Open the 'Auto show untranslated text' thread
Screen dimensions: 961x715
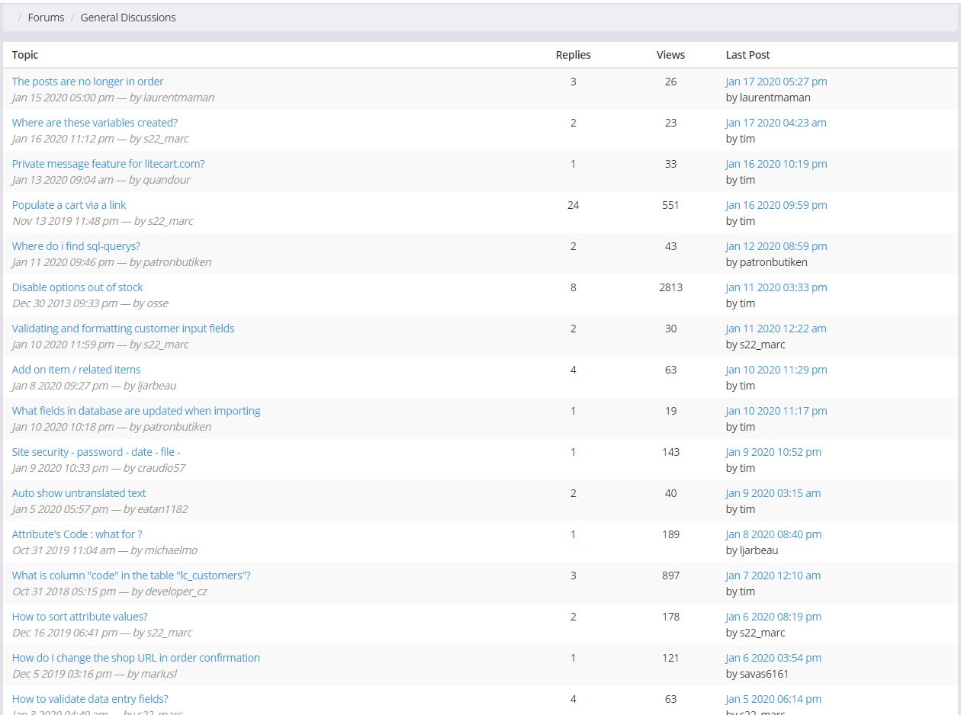(79, 493)
